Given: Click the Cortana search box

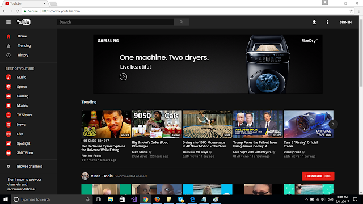Looking at the screenshot, I should tap(52, 199).
